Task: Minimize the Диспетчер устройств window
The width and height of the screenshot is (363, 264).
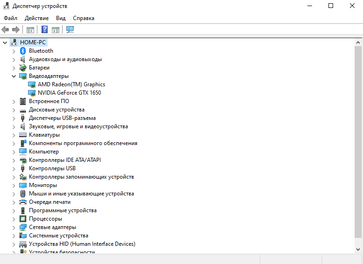Action: pyautogui.click(x=310, y=6)
